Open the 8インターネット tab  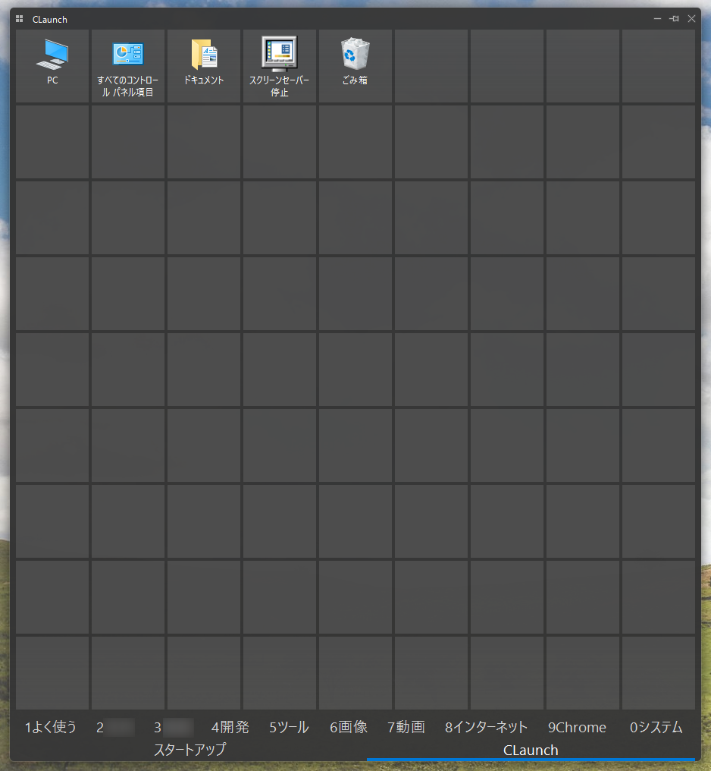(486, 727)
